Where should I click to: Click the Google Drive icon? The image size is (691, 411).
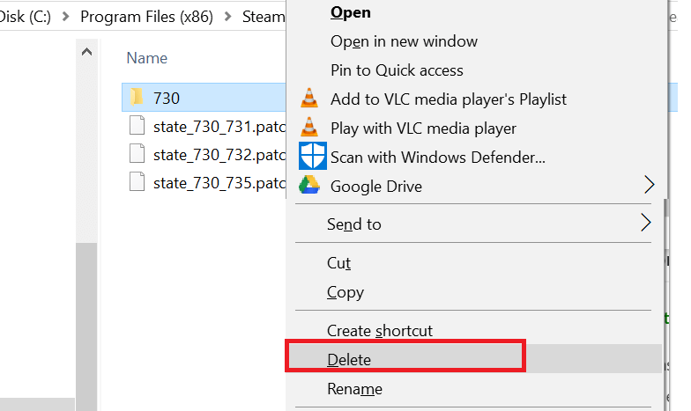point(309,186)
